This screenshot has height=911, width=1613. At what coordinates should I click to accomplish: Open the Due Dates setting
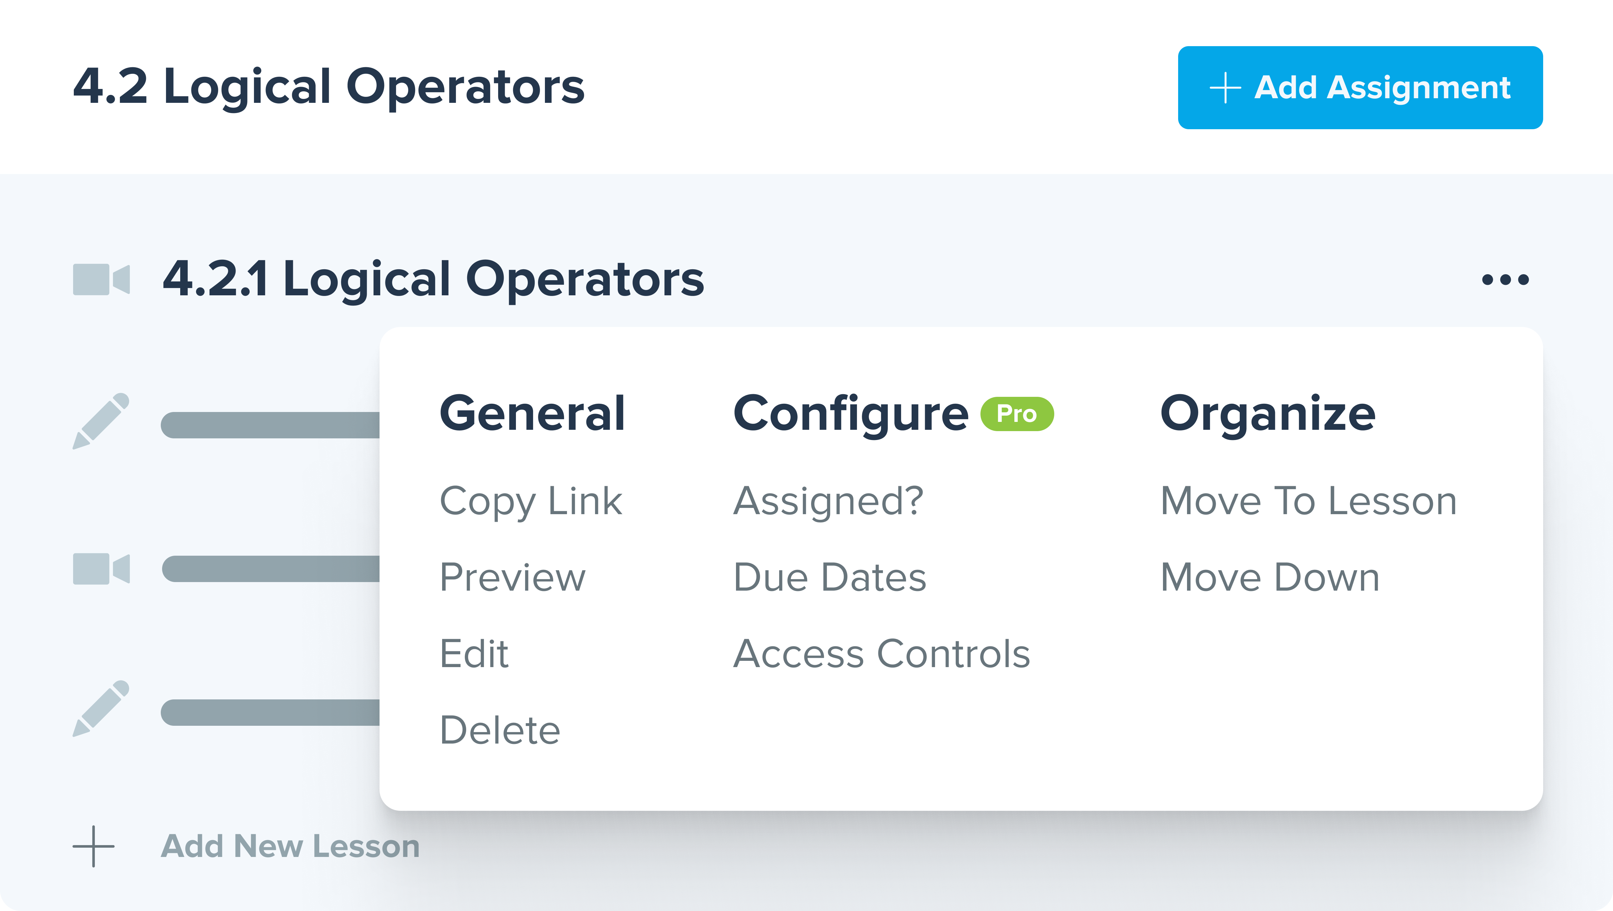(830, 577)
